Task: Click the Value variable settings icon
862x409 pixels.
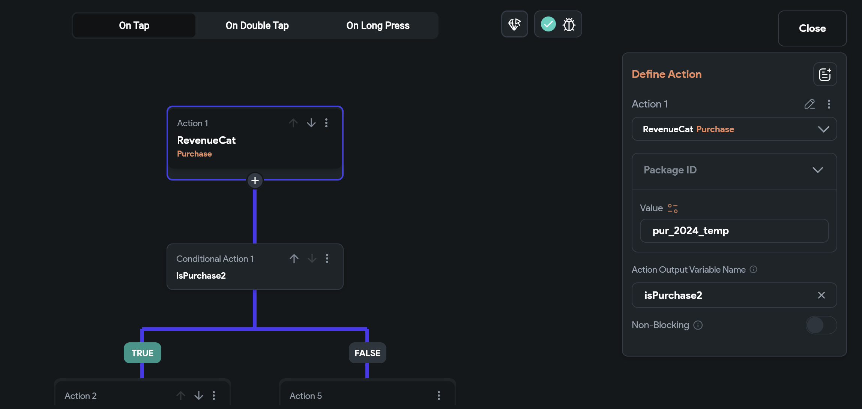Action: tap(673, 208)
